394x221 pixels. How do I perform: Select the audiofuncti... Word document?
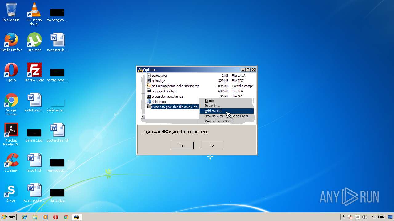34,102
